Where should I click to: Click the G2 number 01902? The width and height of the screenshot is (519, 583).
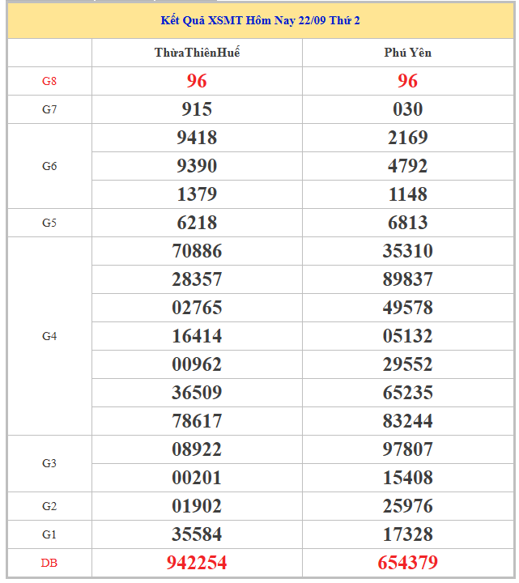click(197, 506)
